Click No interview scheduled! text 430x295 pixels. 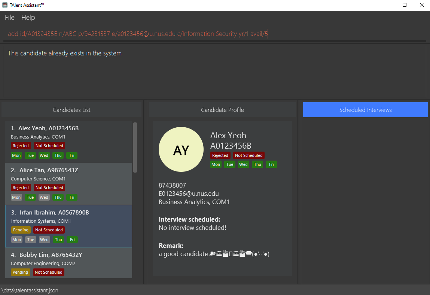click(x=192, y=228)
